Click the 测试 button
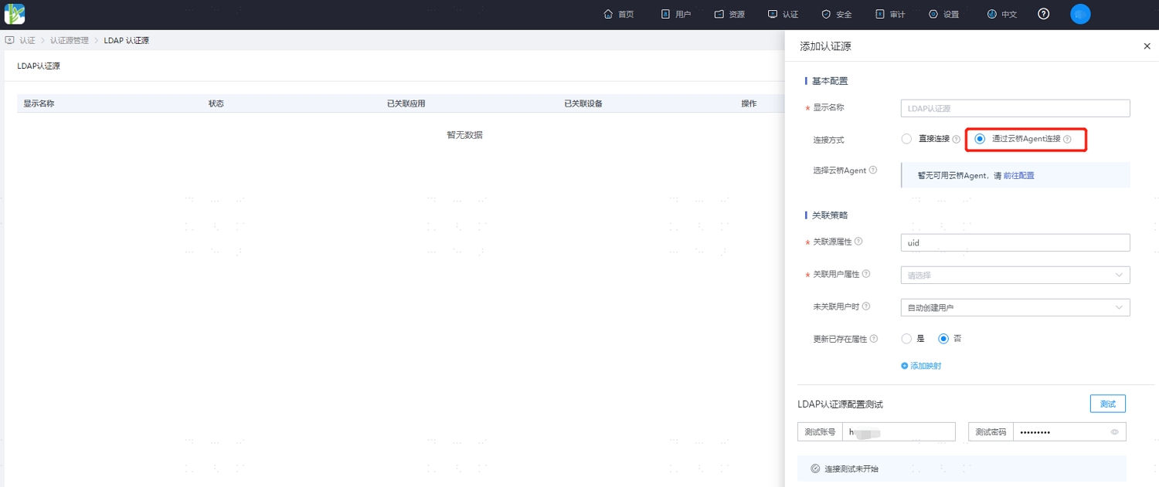 pos(1108,404)
